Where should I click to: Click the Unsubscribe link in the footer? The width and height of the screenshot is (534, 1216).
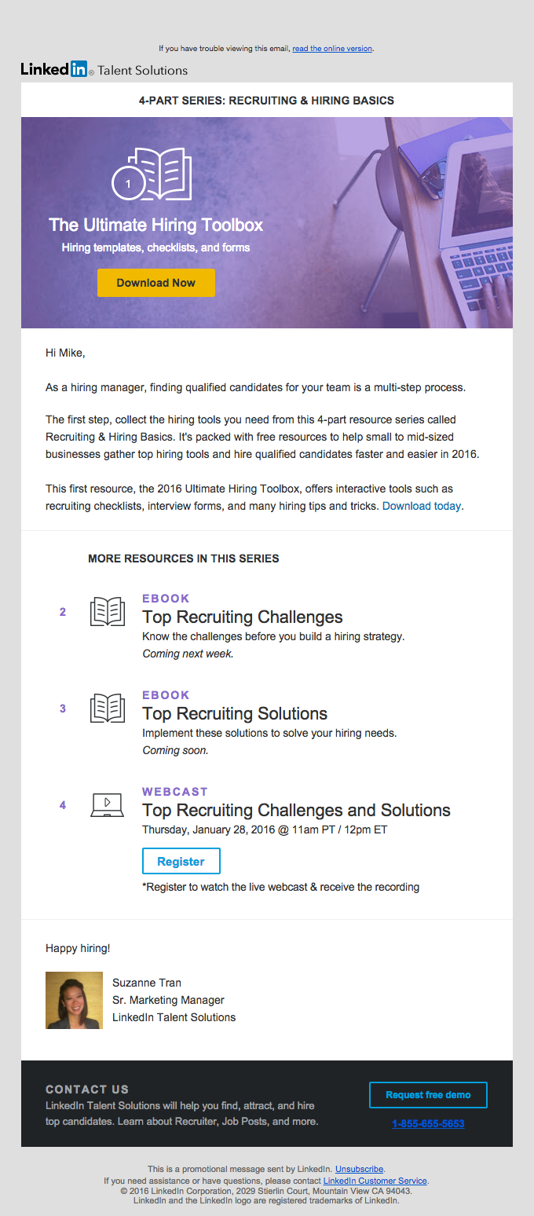point(360,1169)
